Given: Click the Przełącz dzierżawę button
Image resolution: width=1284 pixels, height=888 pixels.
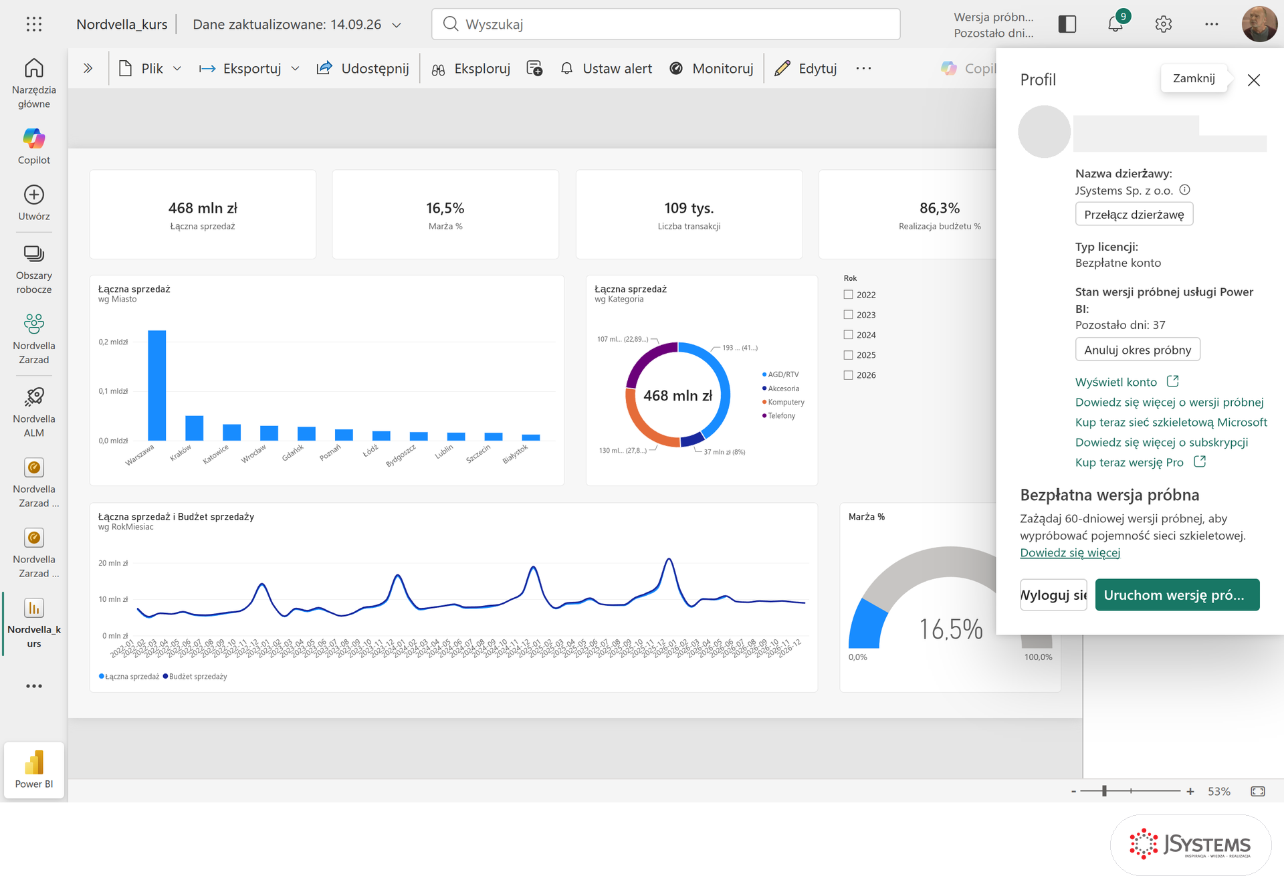Looking at the screenshot, I should pos(1134,214).
